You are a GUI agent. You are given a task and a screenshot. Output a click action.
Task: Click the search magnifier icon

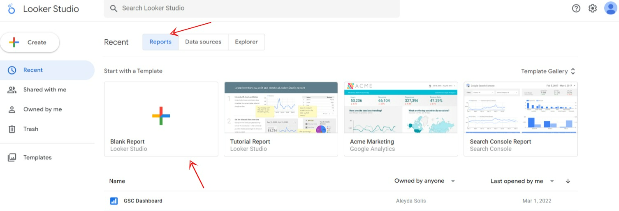[114, 8]
